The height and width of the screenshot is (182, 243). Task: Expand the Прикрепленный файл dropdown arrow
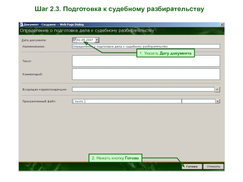pos(217,101)
